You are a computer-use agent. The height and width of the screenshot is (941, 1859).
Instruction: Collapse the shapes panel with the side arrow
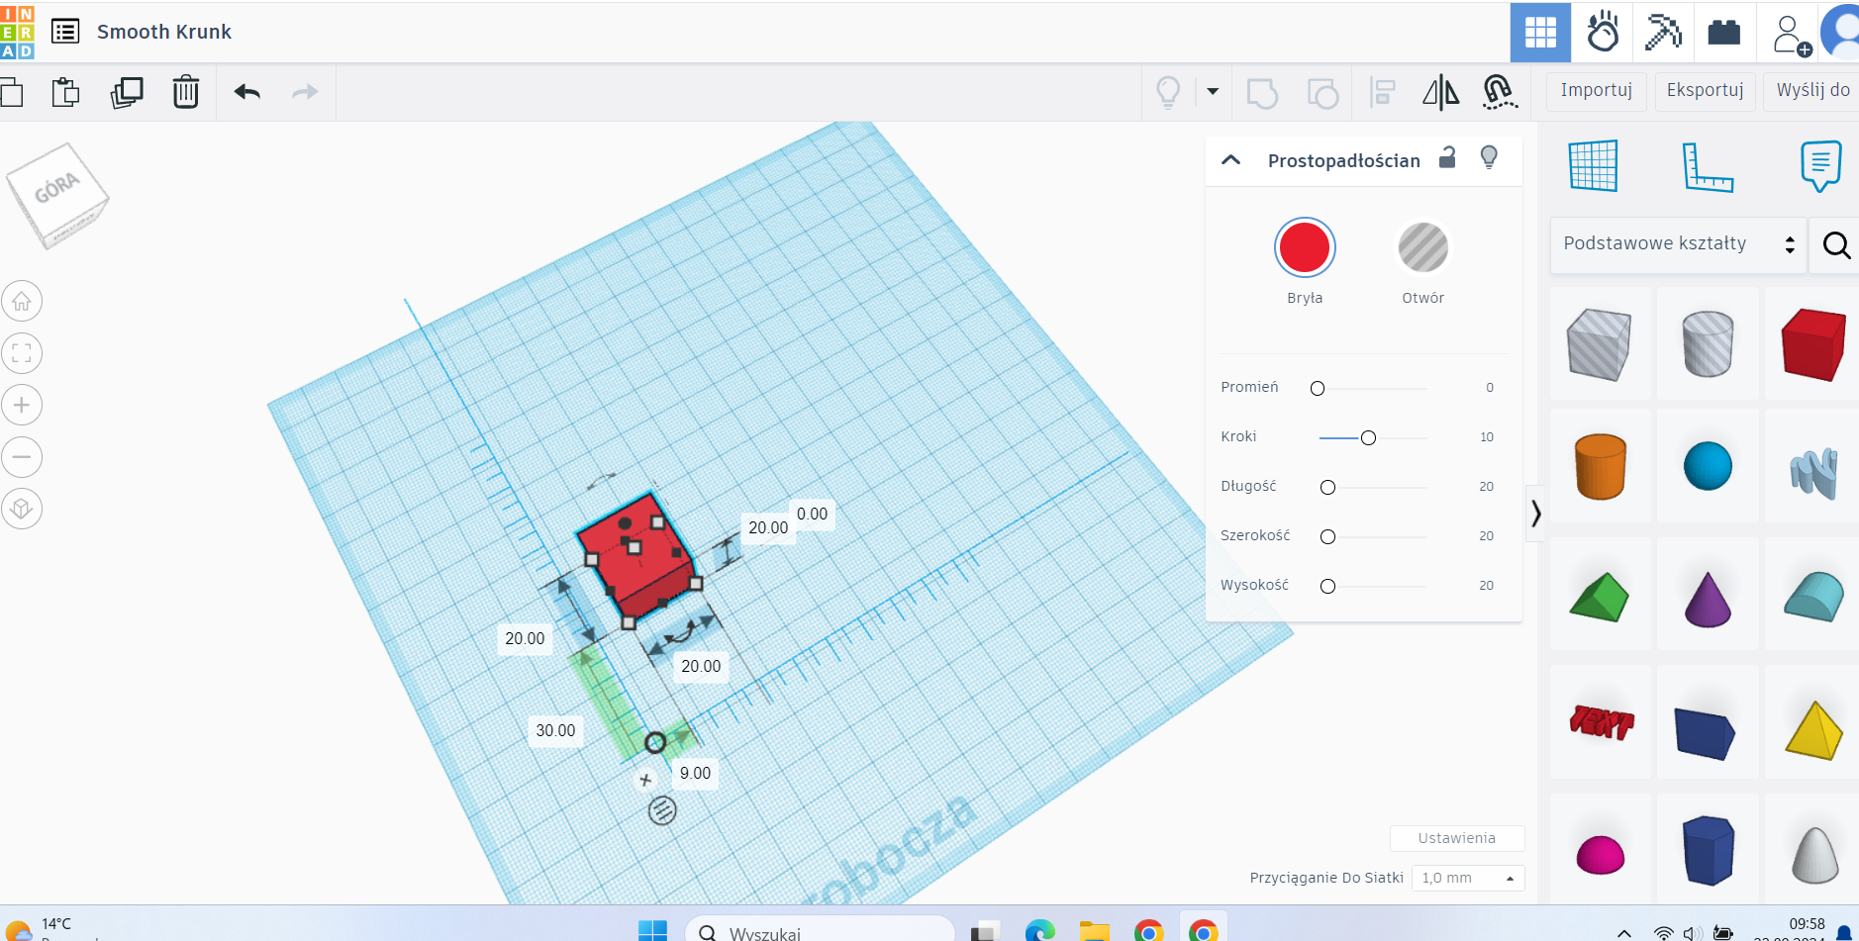click(1535, 514)
